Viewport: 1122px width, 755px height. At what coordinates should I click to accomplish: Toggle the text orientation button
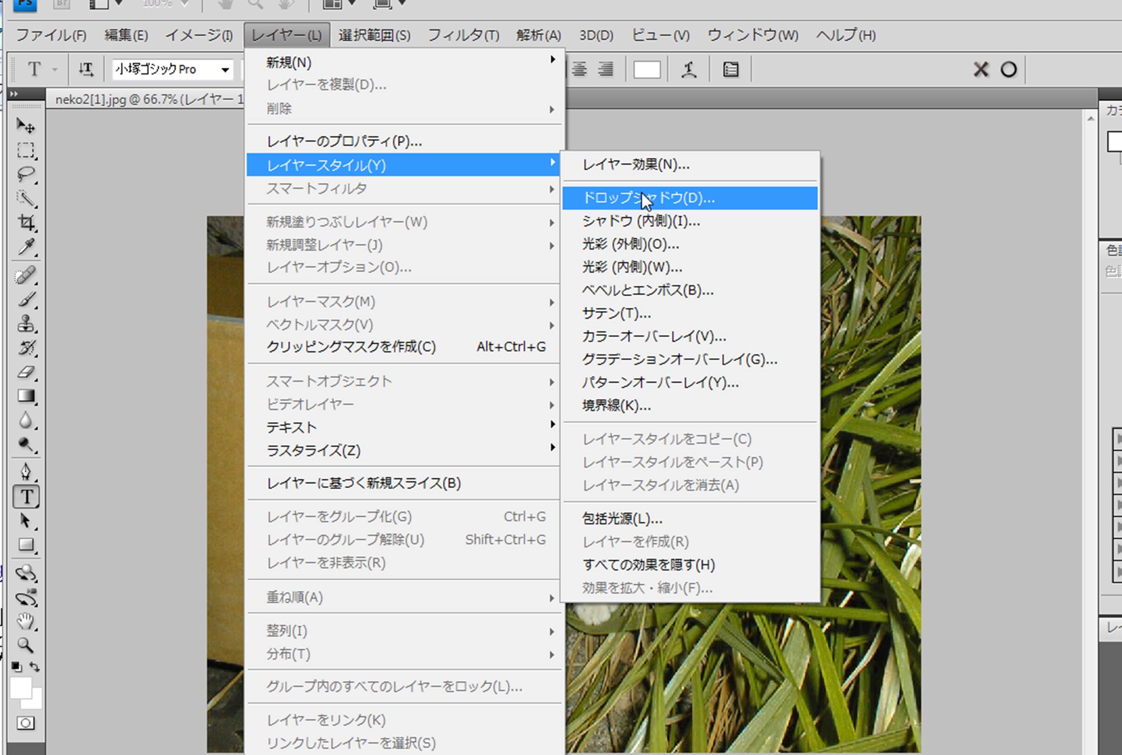tap(86, 70)
